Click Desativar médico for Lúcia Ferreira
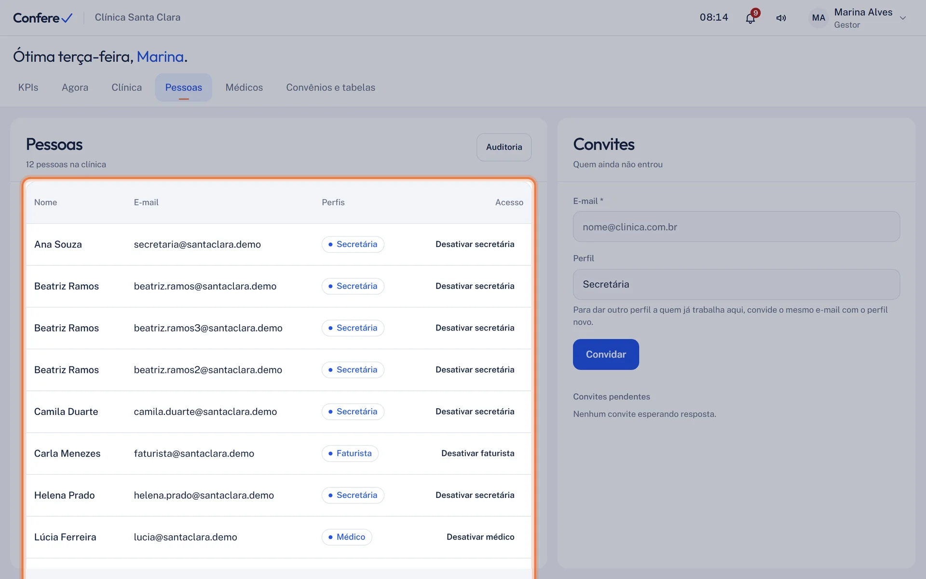Viewport: 926px width, 579px height. pyautogui.click(x=480, y=537)
